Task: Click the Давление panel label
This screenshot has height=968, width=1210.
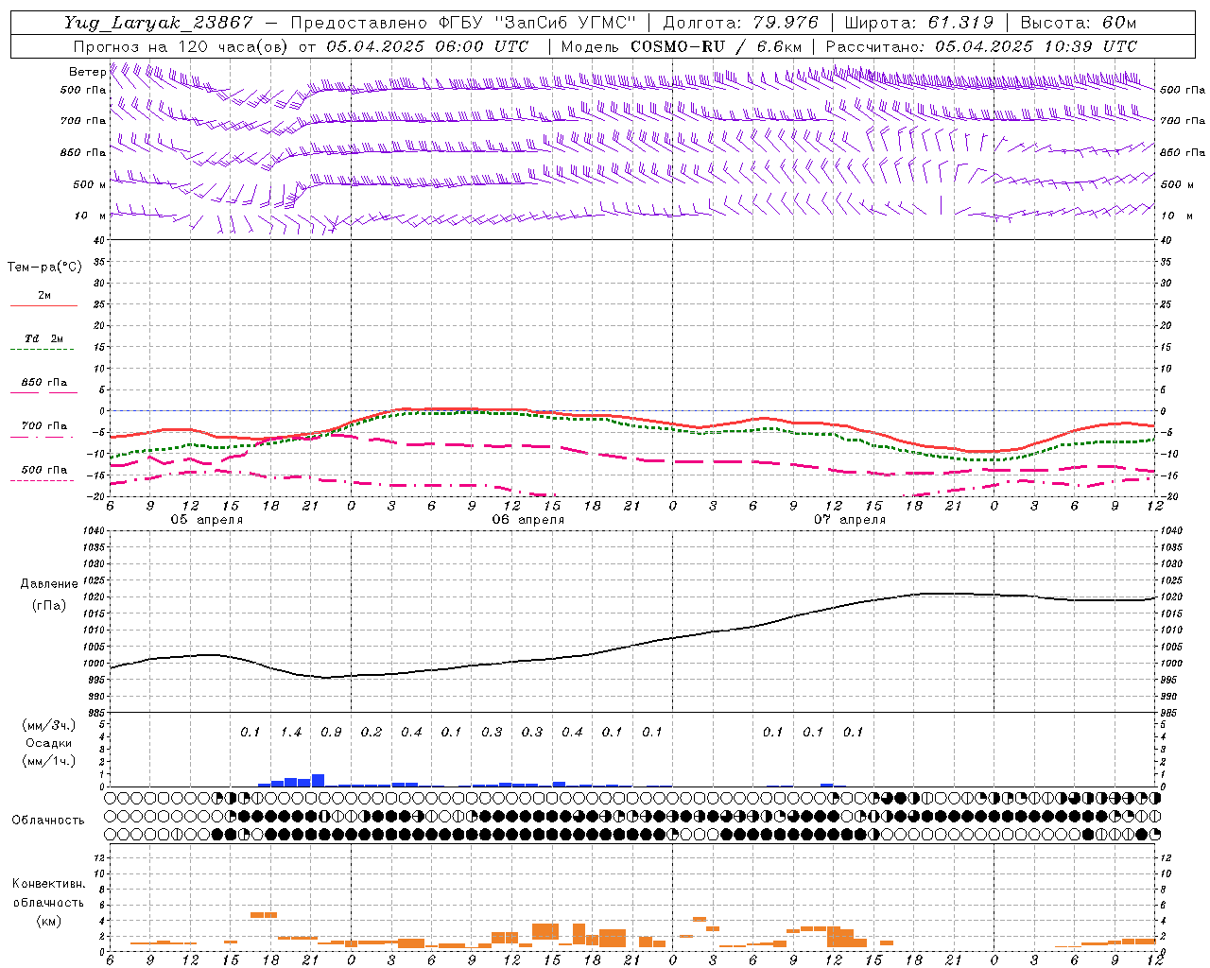Action: [x=49, y=584]
